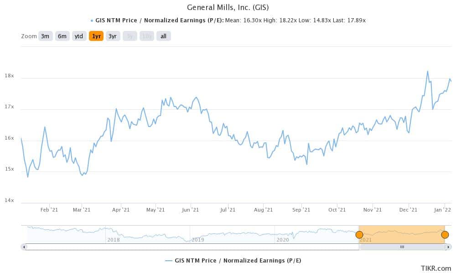This screenshot has height=273, width=456.
Task: Click the 2020 label in navigator
Action: tap(283, 240)
